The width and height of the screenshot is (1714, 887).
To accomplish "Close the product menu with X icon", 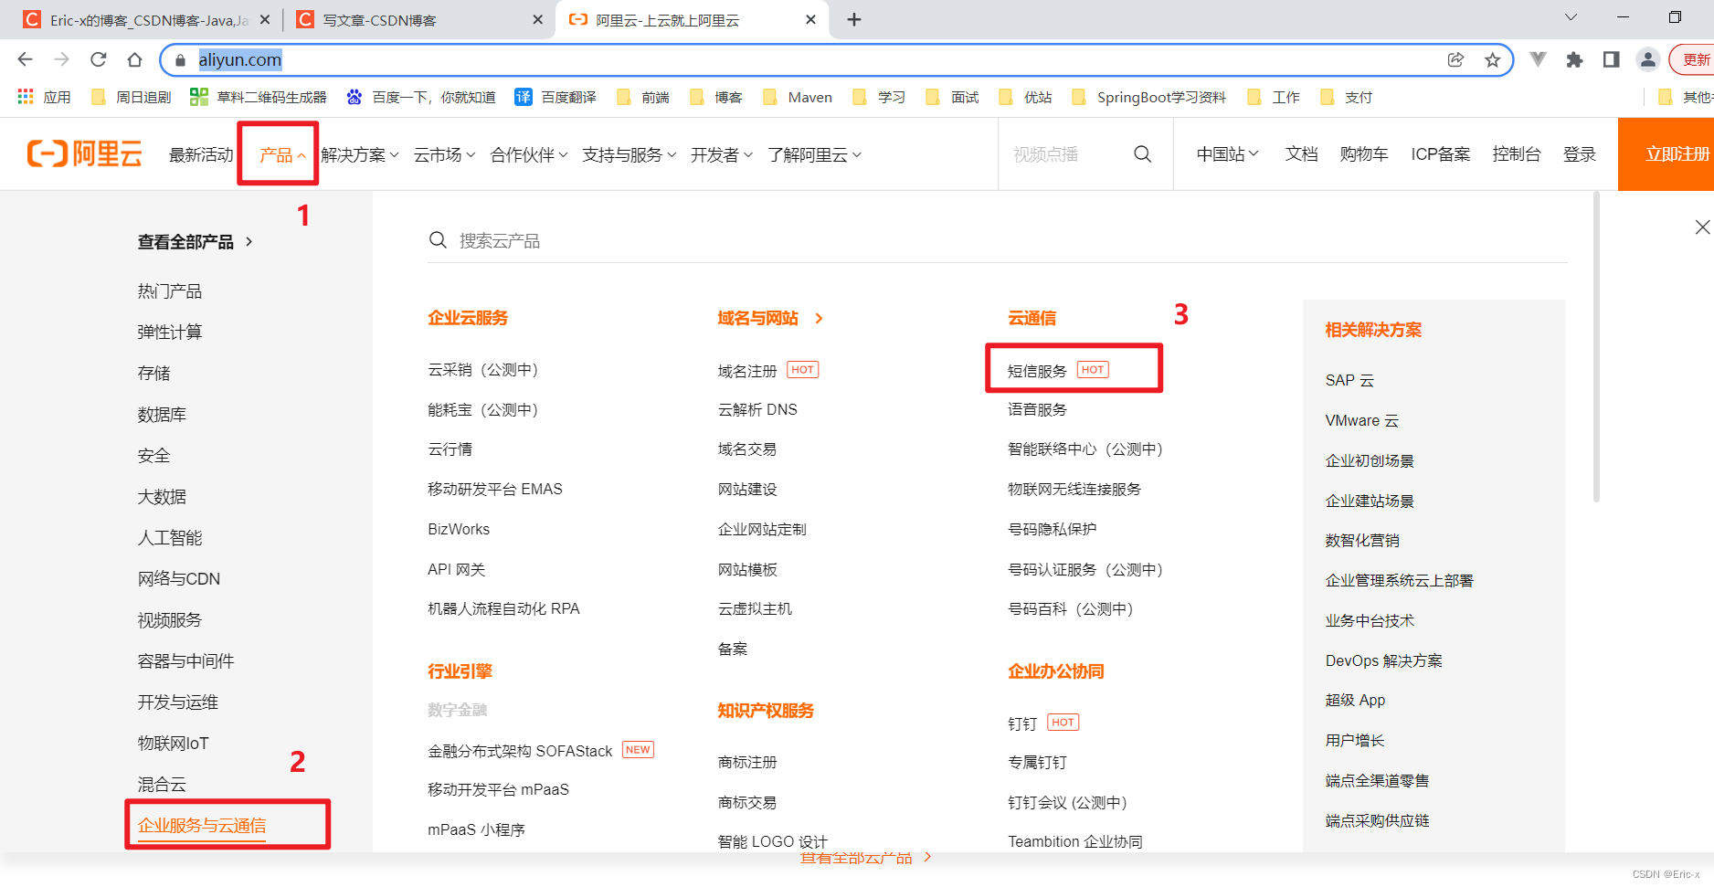I will (1702, 227).
